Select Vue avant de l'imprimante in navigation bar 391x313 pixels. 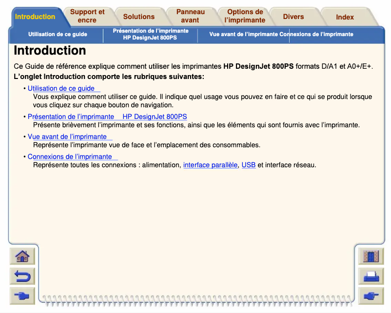(x=243, y=35)
